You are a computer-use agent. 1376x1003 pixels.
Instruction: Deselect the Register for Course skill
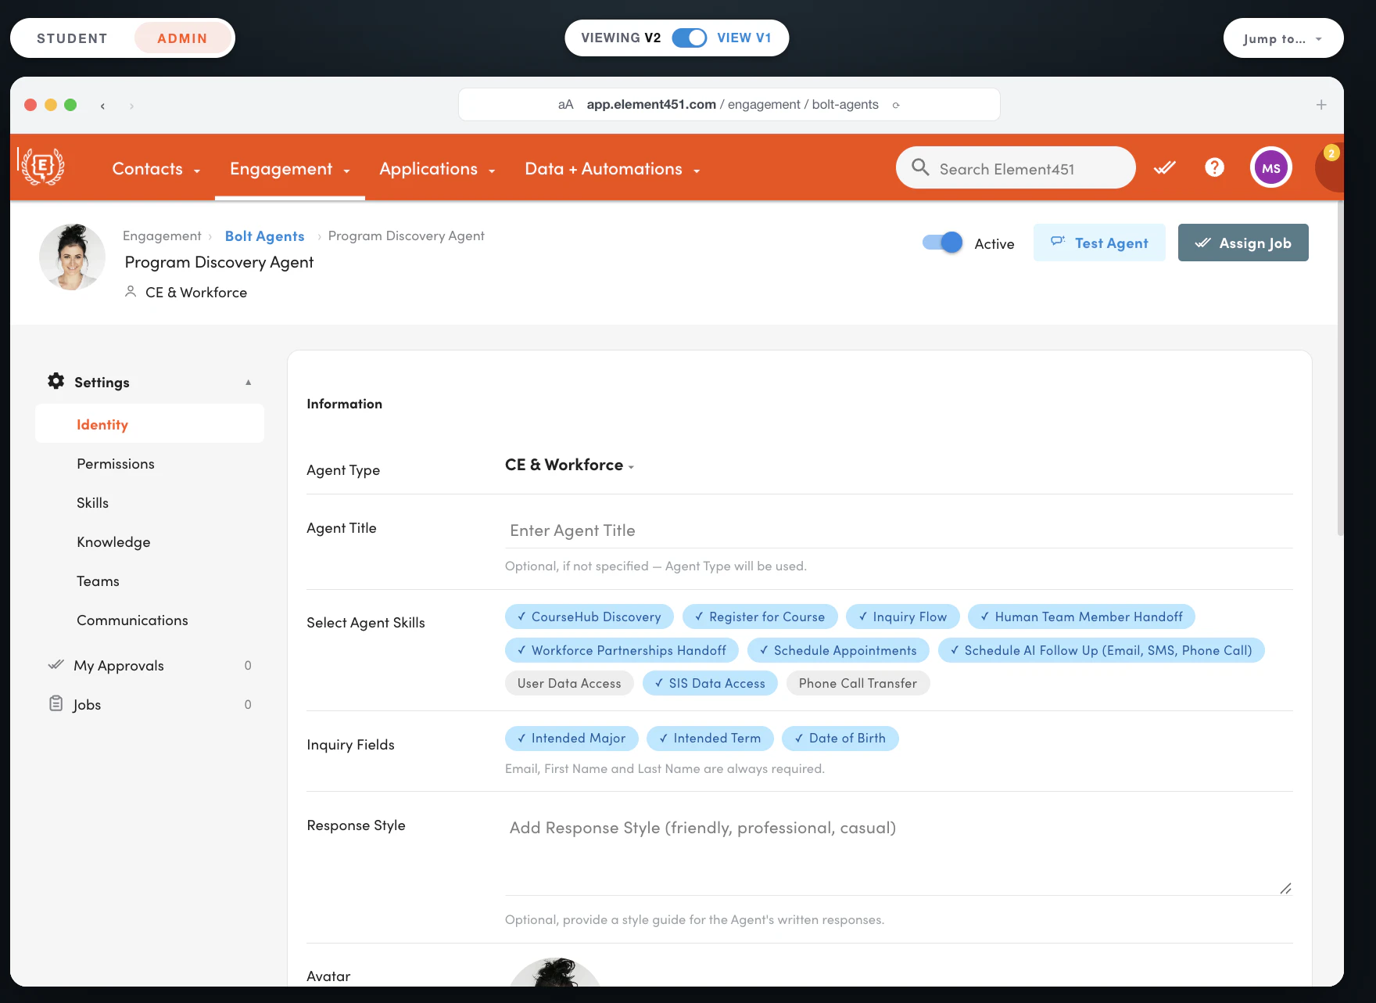pos(760,617)
